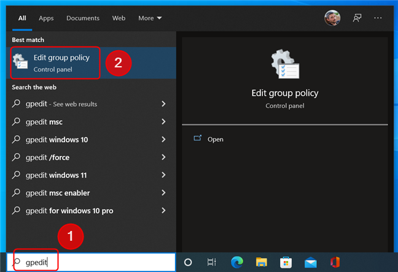The image size is (398, 272).
Task: Expand gpedit See web results arrow
Action: point(164,104)
